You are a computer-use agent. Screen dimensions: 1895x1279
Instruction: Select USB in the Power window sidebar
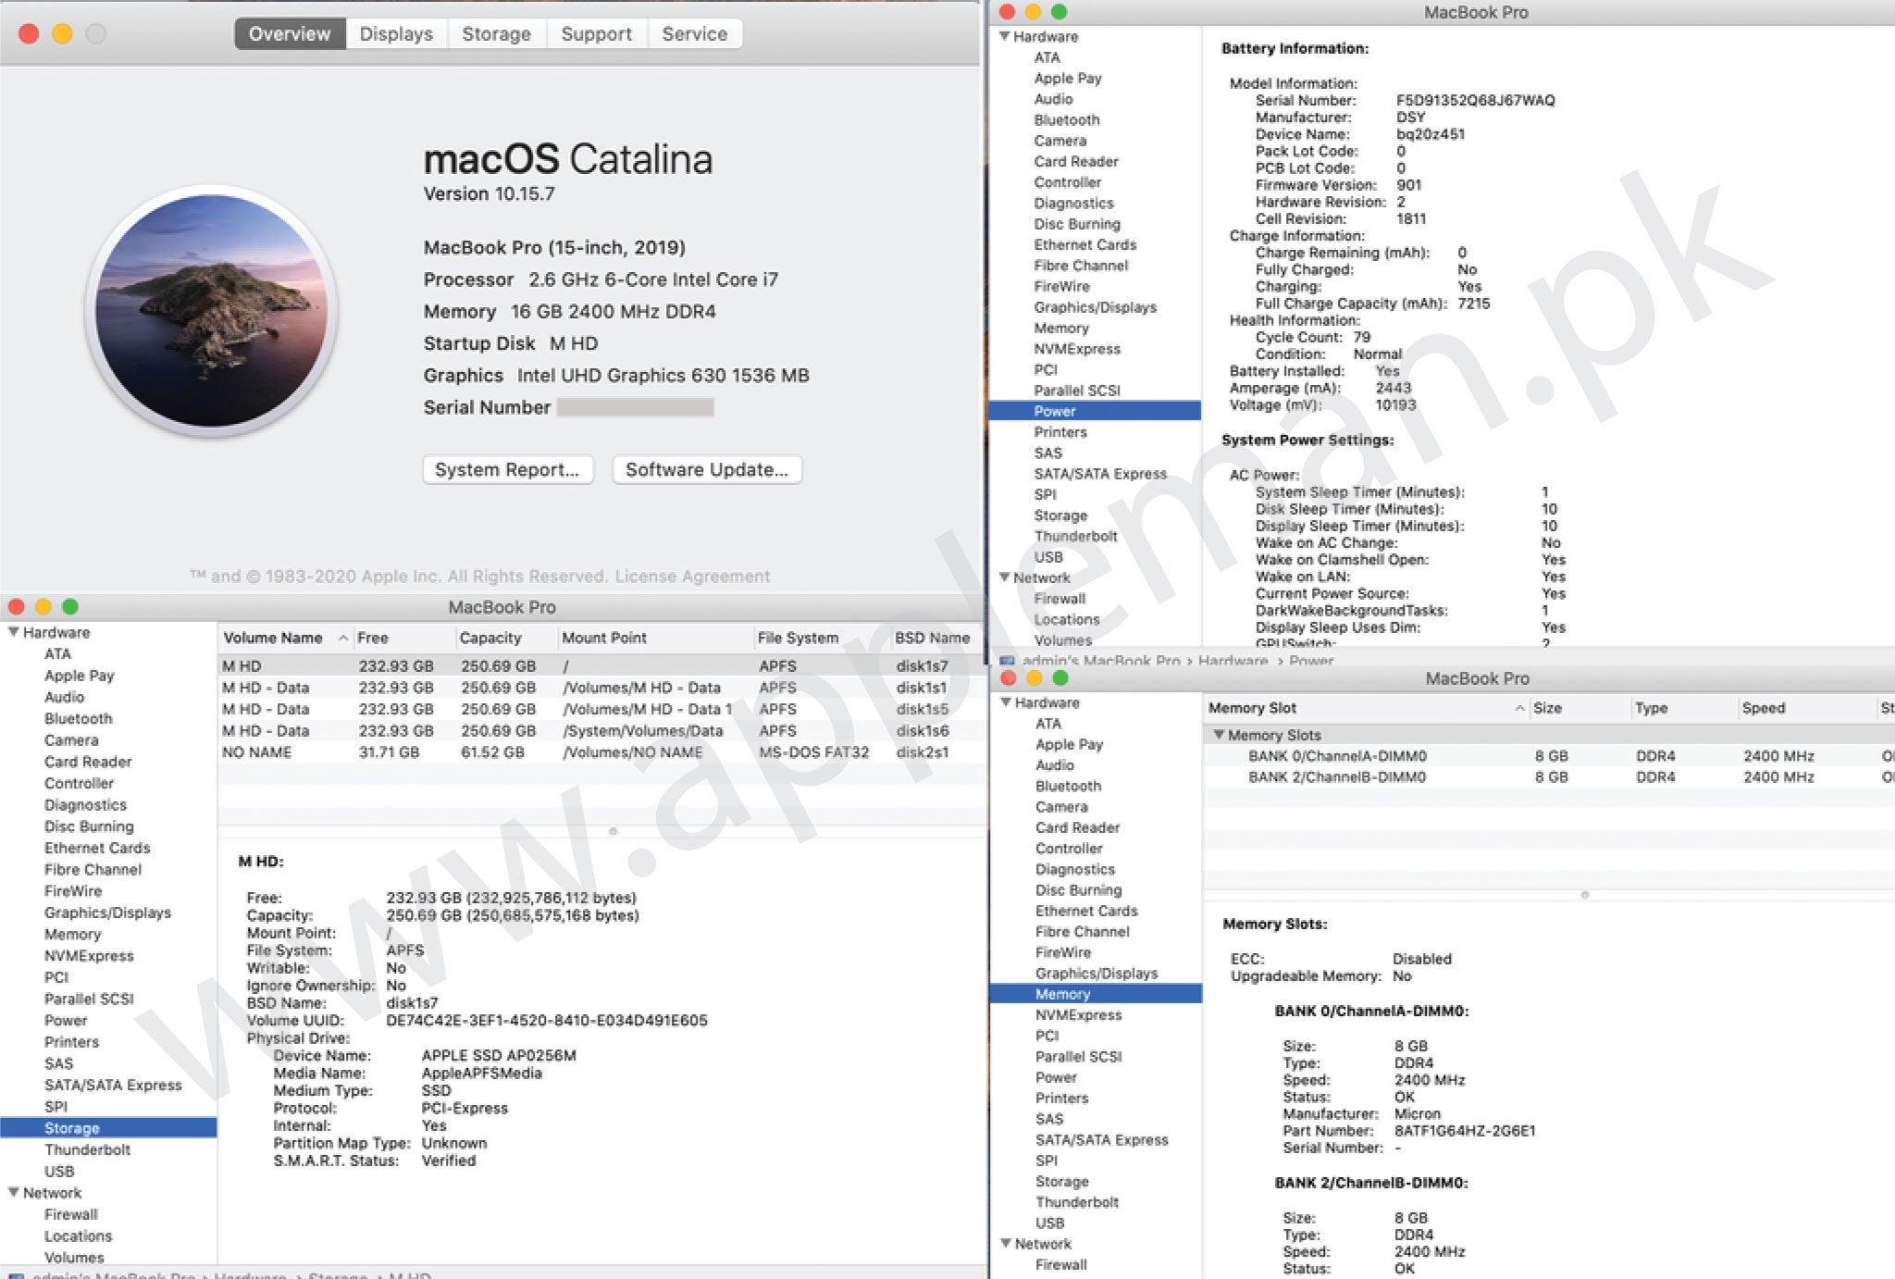1048,557
